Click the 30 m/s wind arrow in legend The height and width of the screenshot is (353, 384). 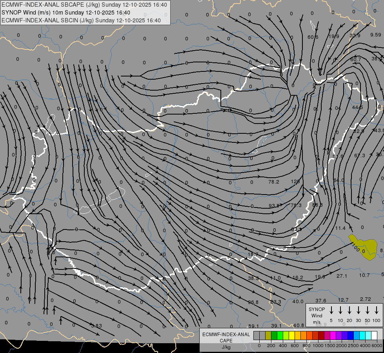coord(359,310)
